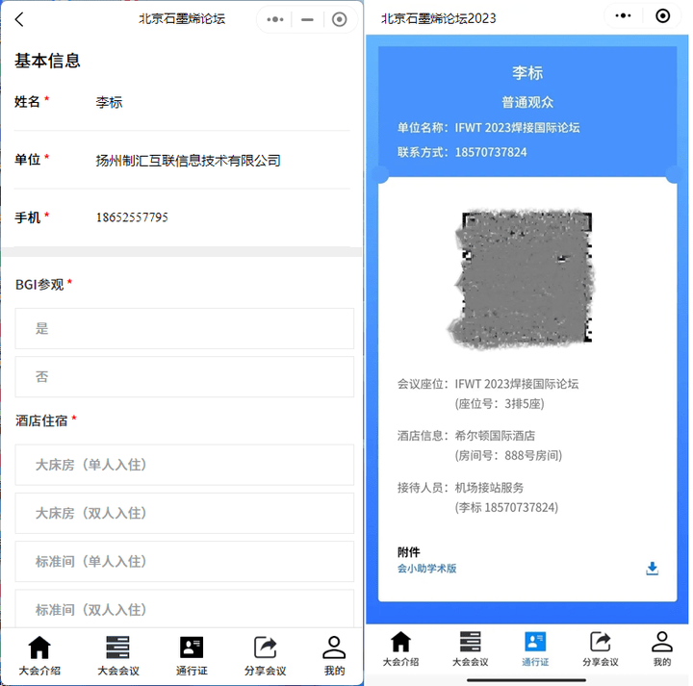This screenshot has height=686, width=693.
Task: Tap 联系方式 phone number 18570737824
Action: (x=491, y=152)
